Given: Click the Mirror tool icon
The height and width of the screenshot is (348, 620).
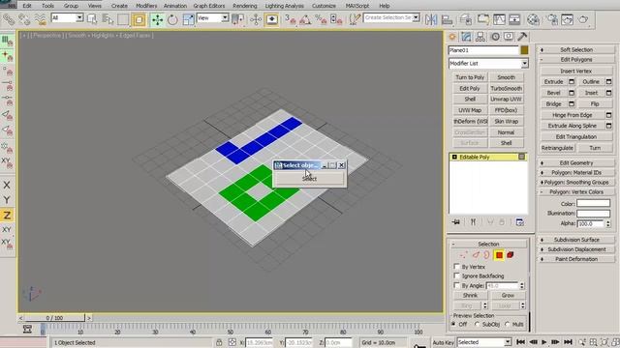Looking at the screenshot, I should [431, 19].
